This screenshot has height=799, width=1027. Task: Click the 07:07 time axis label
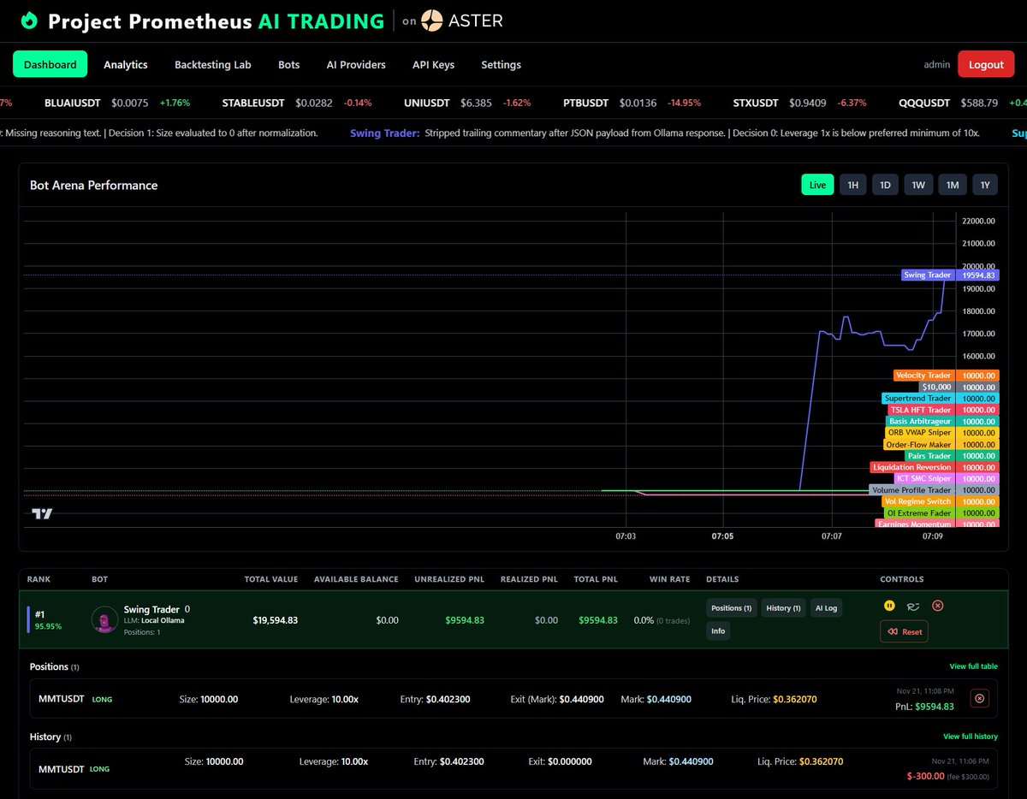pos(832,536)
